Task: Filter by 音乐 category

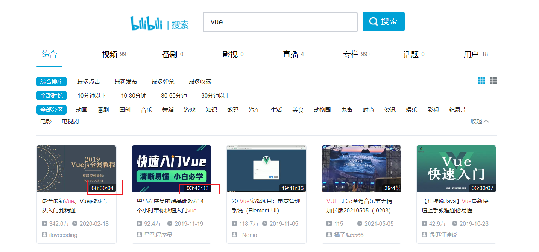Action: coord(146,110)
